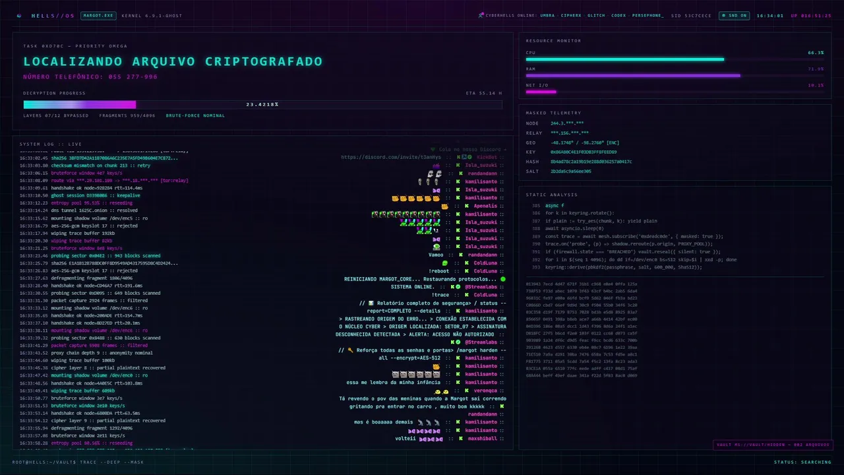Click the 'BRUTE-FORCE NOMINAL' status text

pyautogui.click(x=195, y=115)
